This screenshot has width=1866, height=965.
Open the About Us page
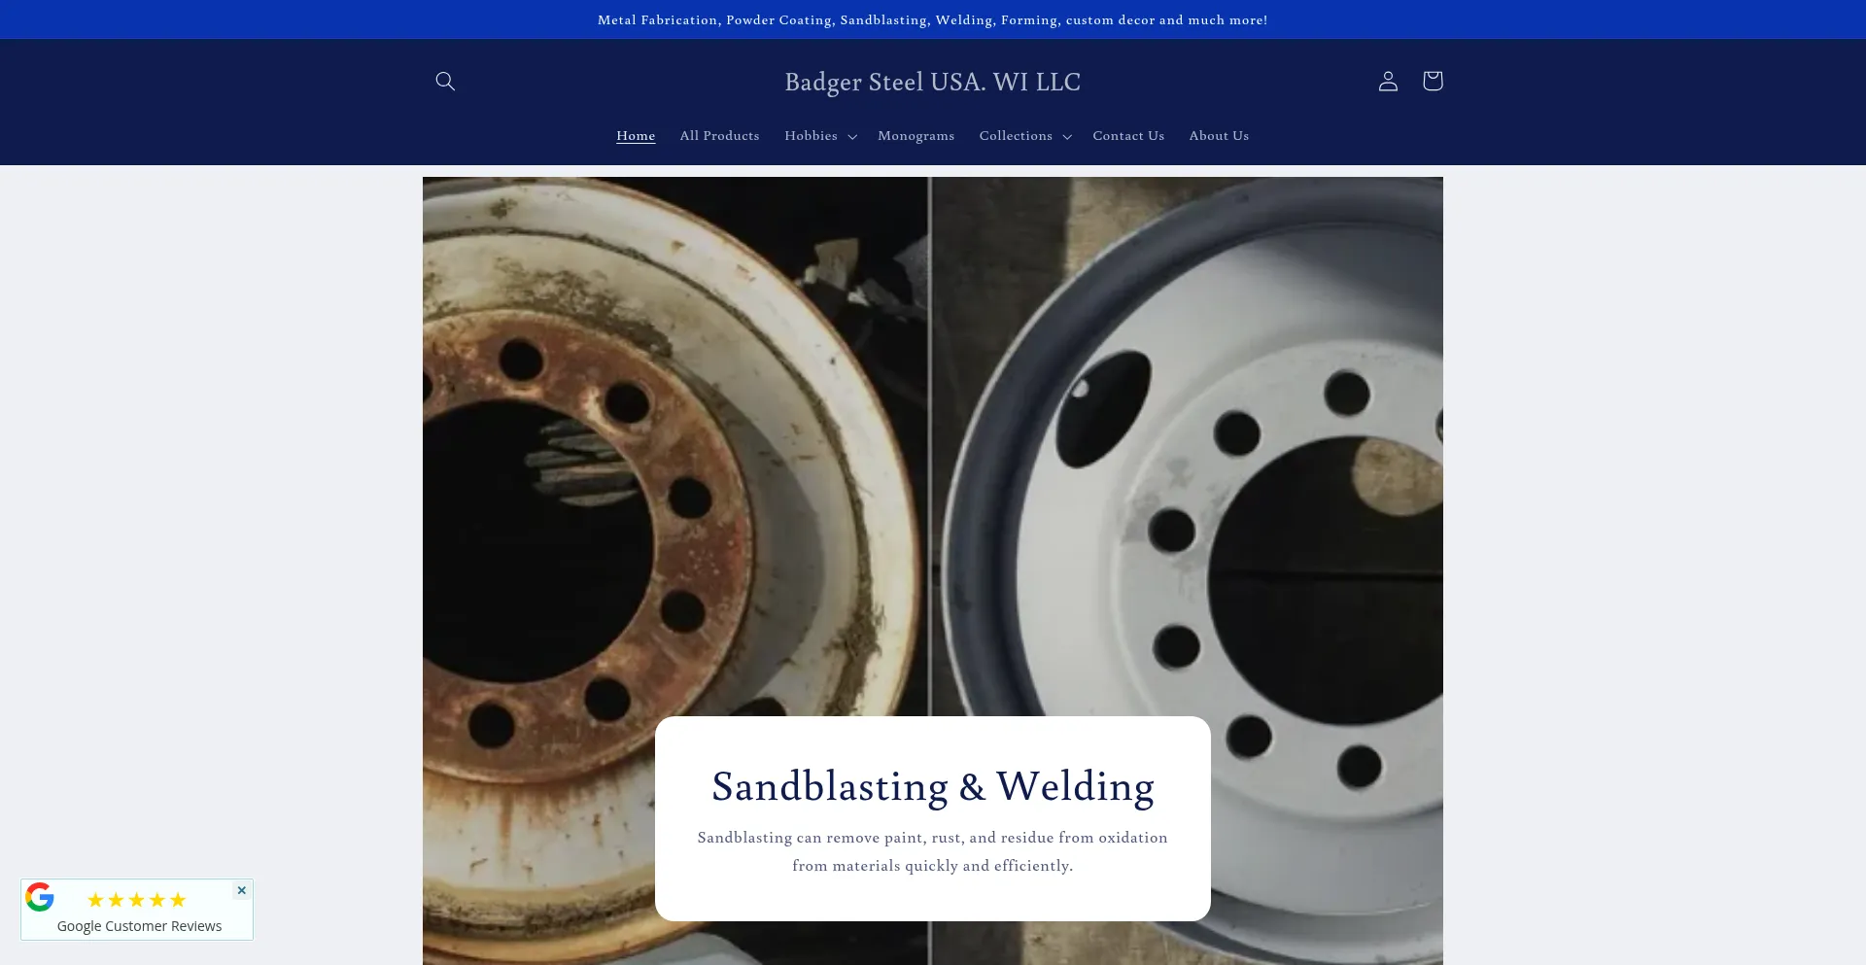[x=1219, y=136]
